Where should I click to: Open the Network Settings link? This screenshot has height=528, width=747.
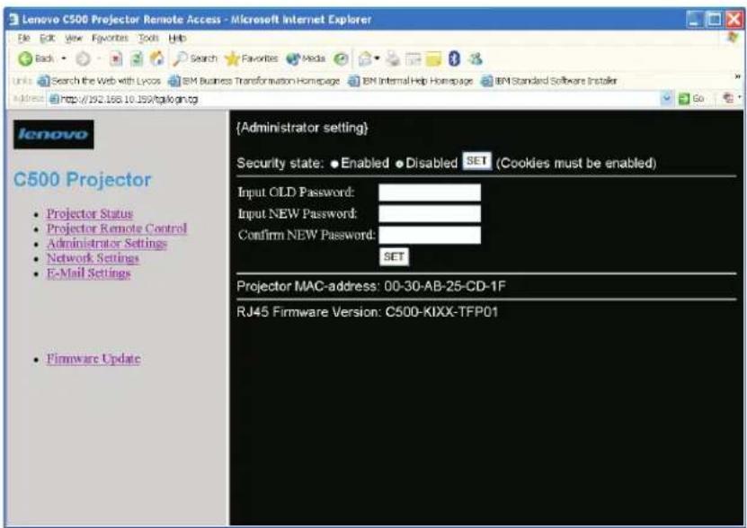(93, 258)
